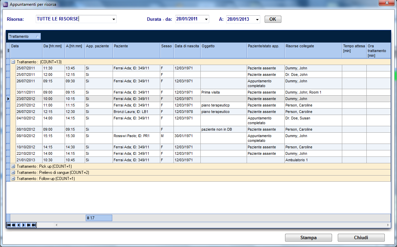
Task: Click scroll-left arrow of horizontal scrollbar
Action: click(x=56, y=225)
